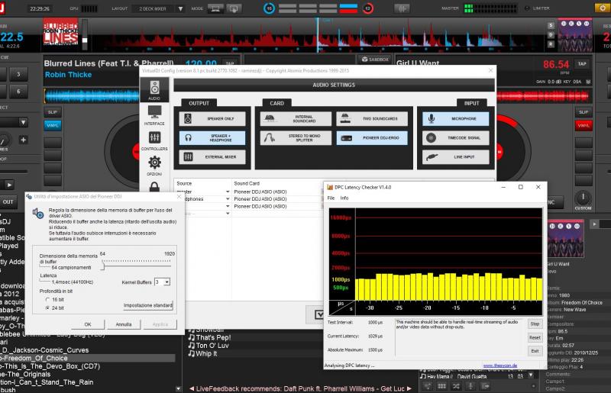Open the File menu in DPC Latency Checker
The height and width of the screenshot is (393, 611).
[x=331, y=198]
